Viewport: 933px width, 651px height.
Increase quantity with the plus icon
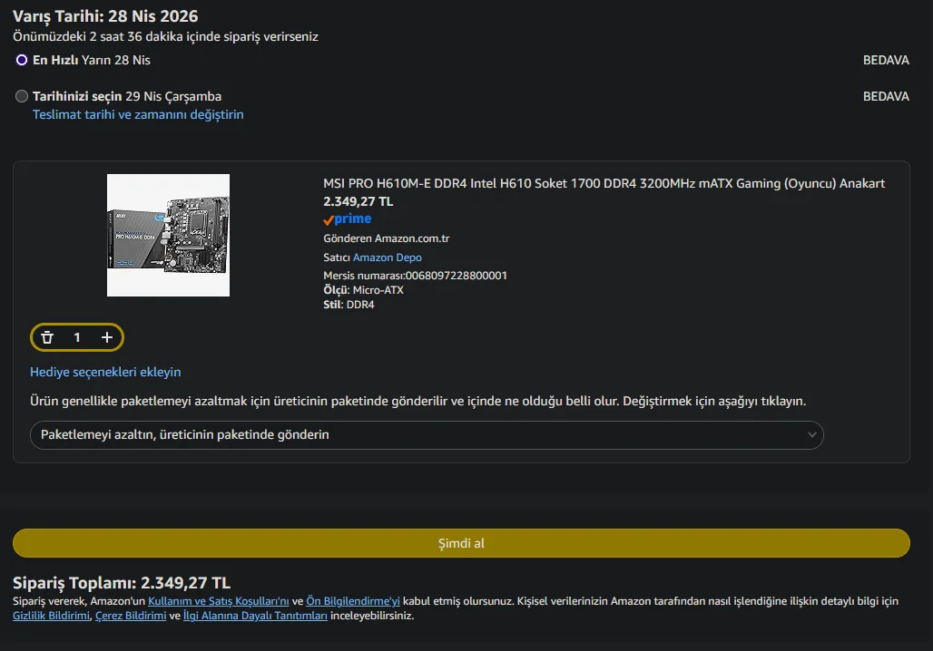click(x=107, y=337)
